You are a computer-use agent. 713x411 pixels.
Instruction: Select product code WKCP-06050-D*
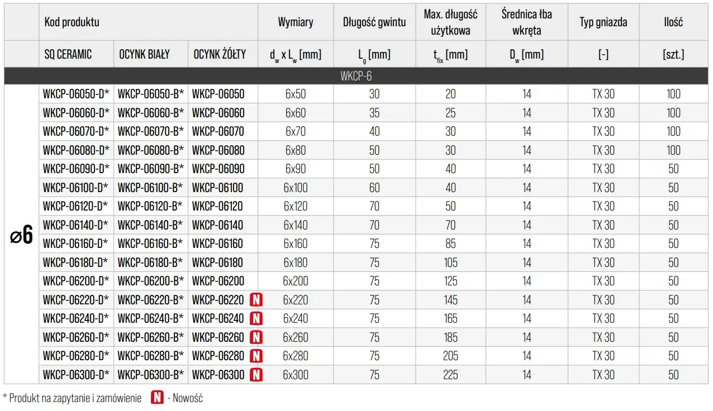click(x=76, y=94)
